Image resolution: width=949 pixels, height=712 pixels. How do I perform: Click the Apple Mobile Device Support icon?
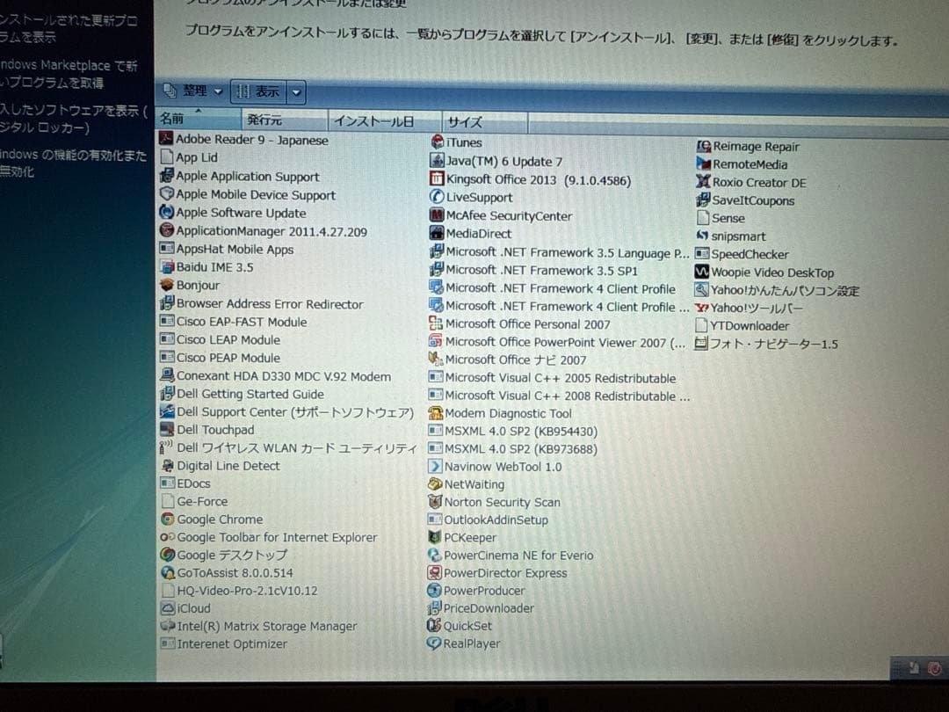(166, 193)
